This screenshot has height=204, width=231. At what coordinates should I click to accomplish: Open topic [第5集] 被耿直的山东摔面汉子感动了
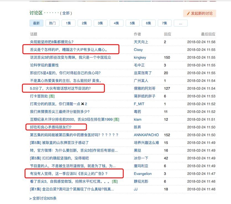point(59,143)
